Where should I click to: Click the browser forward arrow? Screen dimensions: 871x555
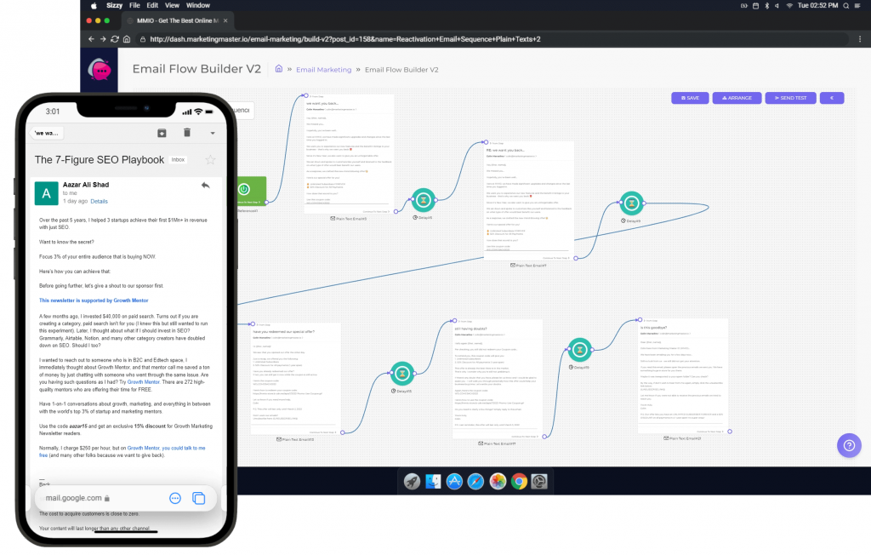tap(103, 39)
